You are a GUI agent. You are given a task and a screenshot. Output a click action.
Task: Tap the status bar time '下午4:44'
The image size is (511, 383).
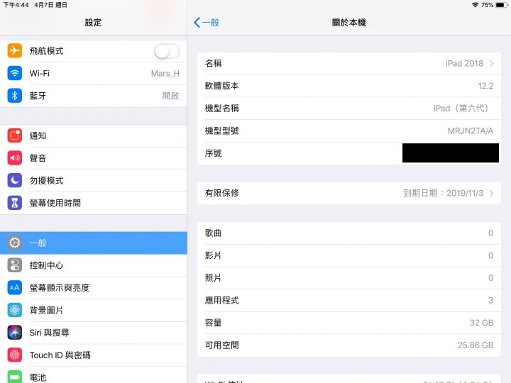(x=16, y=5)
